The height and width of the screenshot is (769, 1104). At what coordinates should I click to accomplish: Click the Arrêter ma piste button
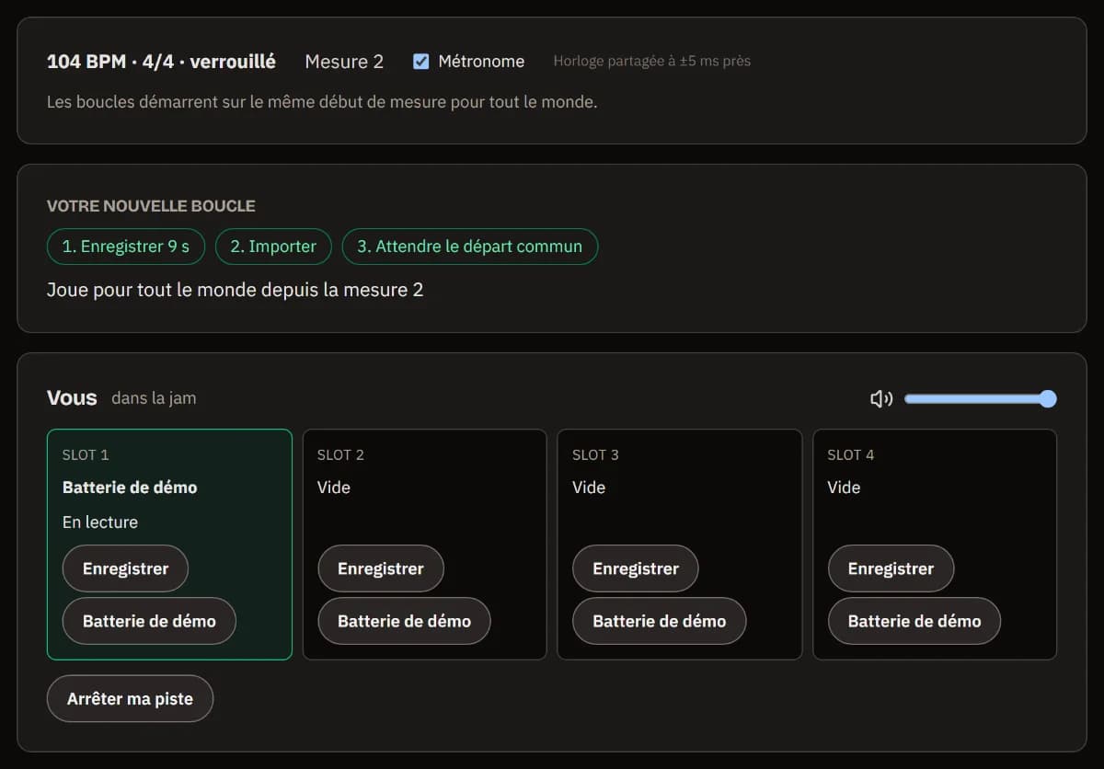[130, 699]
